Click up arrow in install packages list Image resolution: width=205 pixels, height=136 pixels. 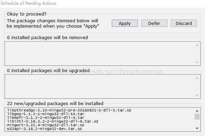click(x=197, y=111)
